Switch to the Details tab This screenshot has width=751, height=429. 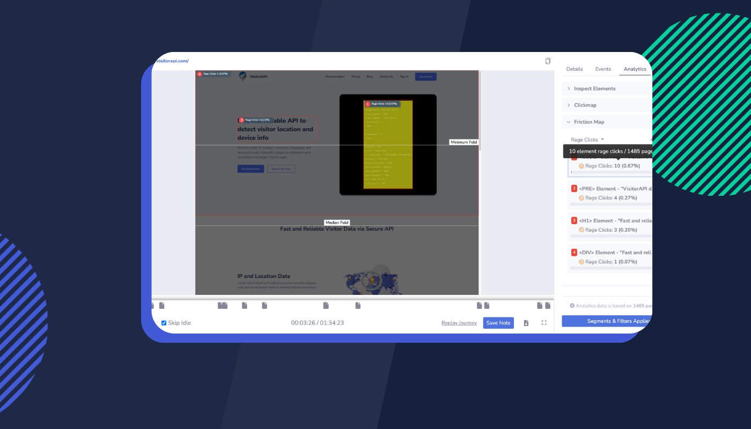[x=575, y=69]
